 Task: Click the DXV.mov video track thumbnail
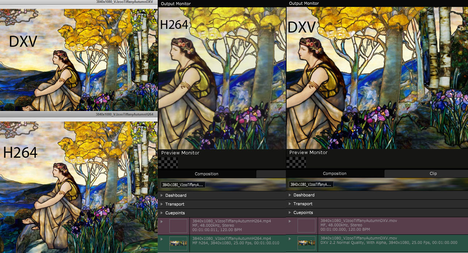(x=306, y=243)
